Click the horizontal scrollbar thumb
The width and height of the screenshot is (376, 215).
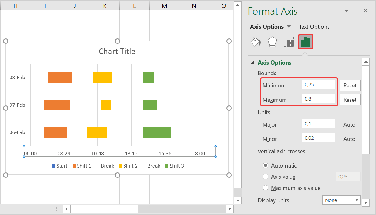click(104, 209)
